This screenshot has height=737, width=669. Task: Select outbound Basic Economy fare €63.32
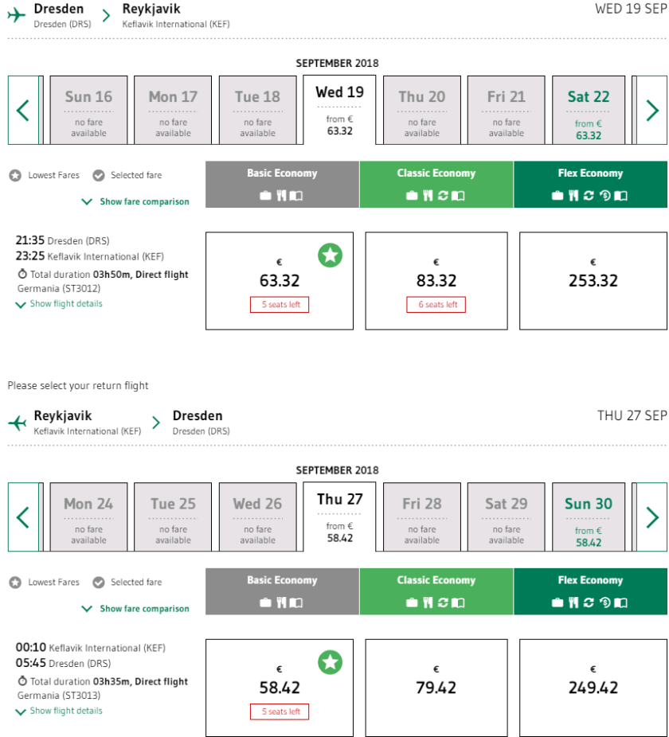tap(279, 281)
